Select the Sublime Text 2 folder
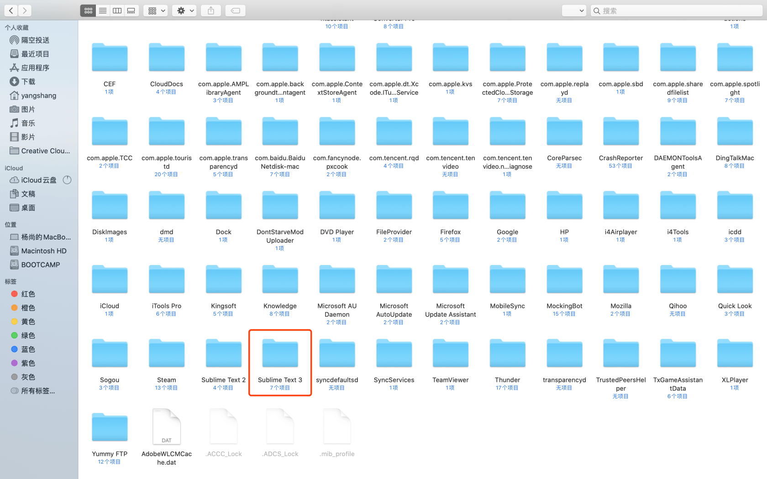Image resolution: width=767 pixels, height=479 pixels. 223,354
